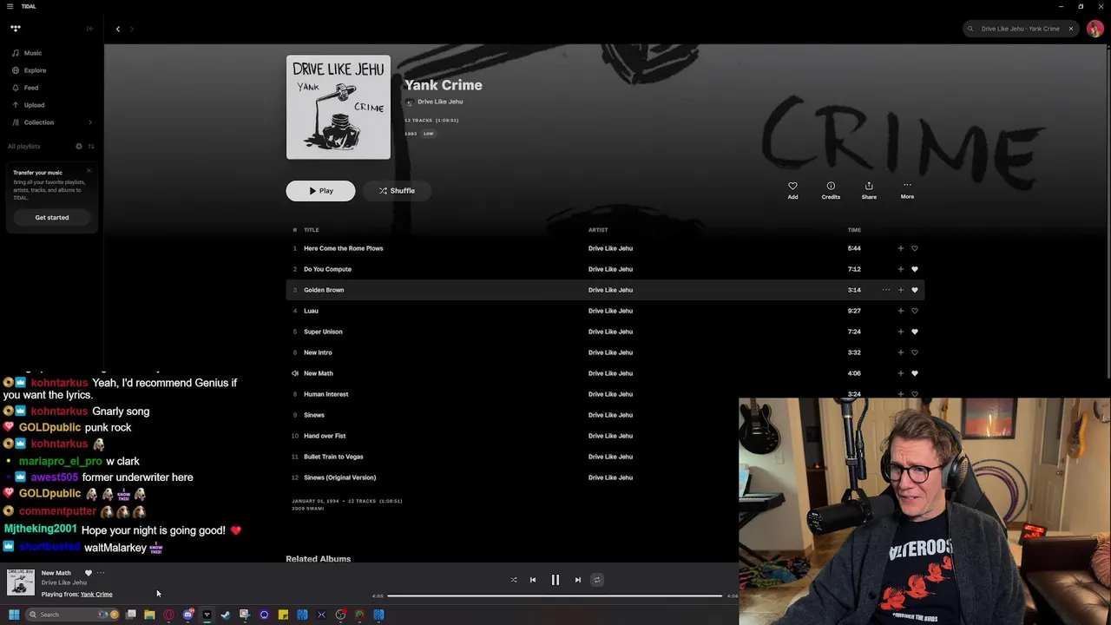The width and height of the screenshot is (1111, 625).
Task: Collapse the sidebar with the collapse icon
Action: click(89, 29)
